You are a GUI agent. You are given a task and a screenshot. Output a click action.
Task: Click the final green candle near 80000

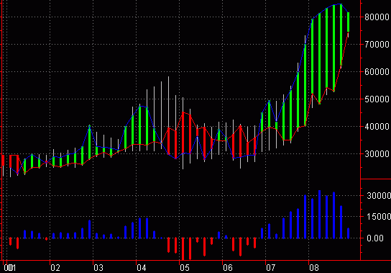[349, 22]
